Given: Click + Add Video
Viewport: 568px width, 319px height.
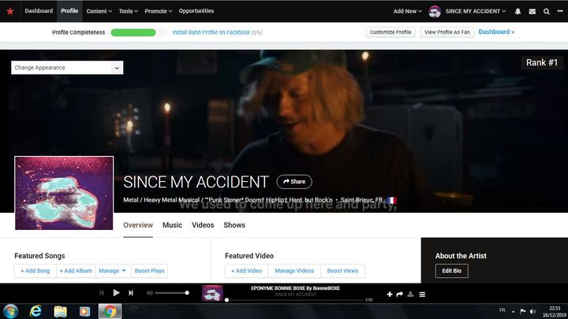Looking at the screenshot, I should 247,270.
